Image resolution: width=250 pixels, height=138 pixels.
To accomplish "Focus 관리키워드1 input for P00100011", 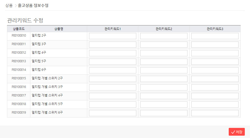I will tap(112, 45).
